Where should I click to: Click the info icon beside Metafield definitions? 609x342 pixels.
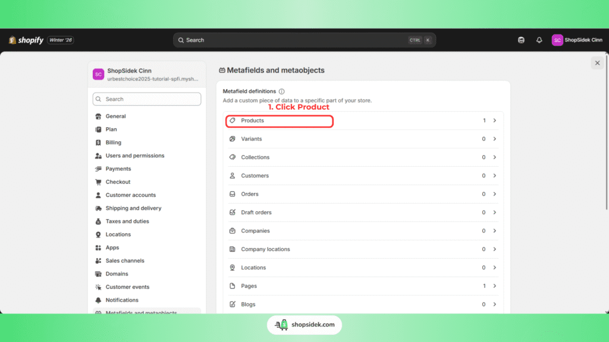click(282, 91)
